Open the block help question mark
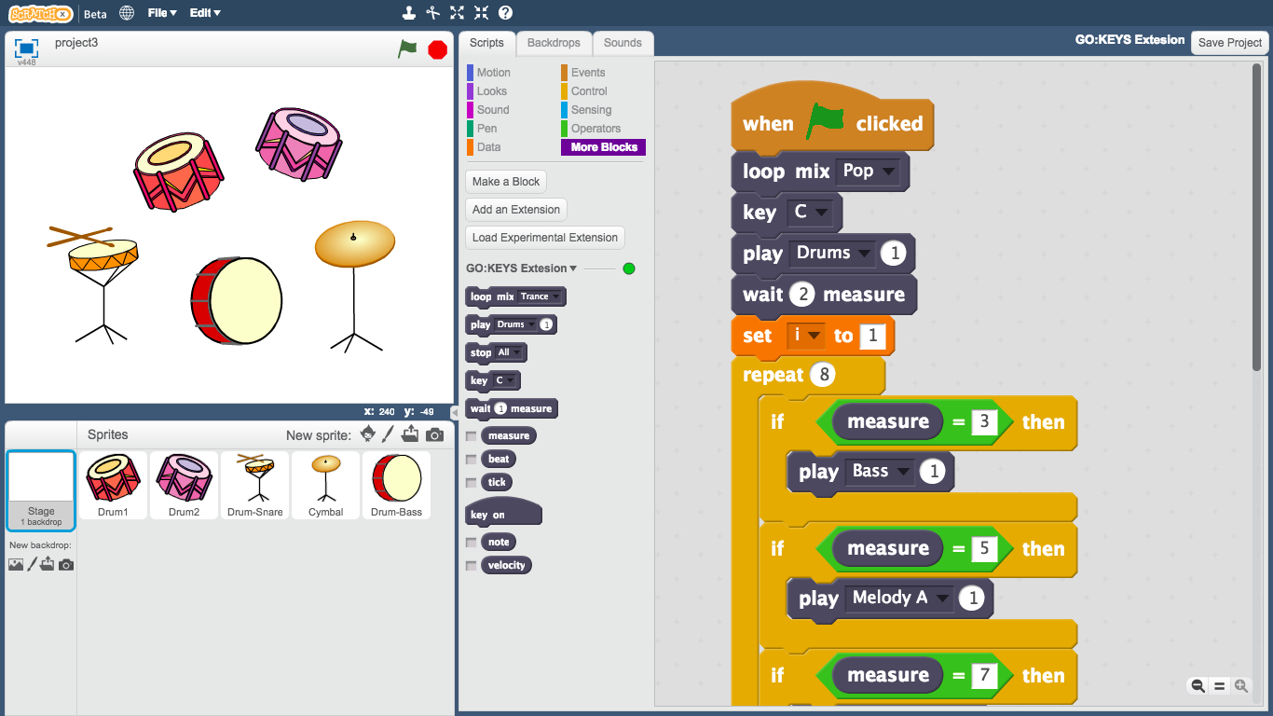This screenshot has width=1273, height=716. point(505,13)
